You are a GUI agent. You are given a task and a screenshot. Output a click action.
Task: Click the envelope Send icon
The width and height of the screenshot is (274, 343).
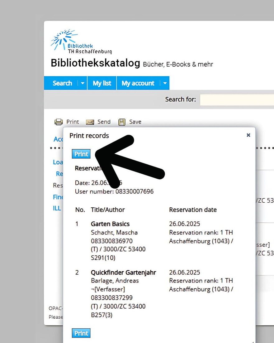90,122
